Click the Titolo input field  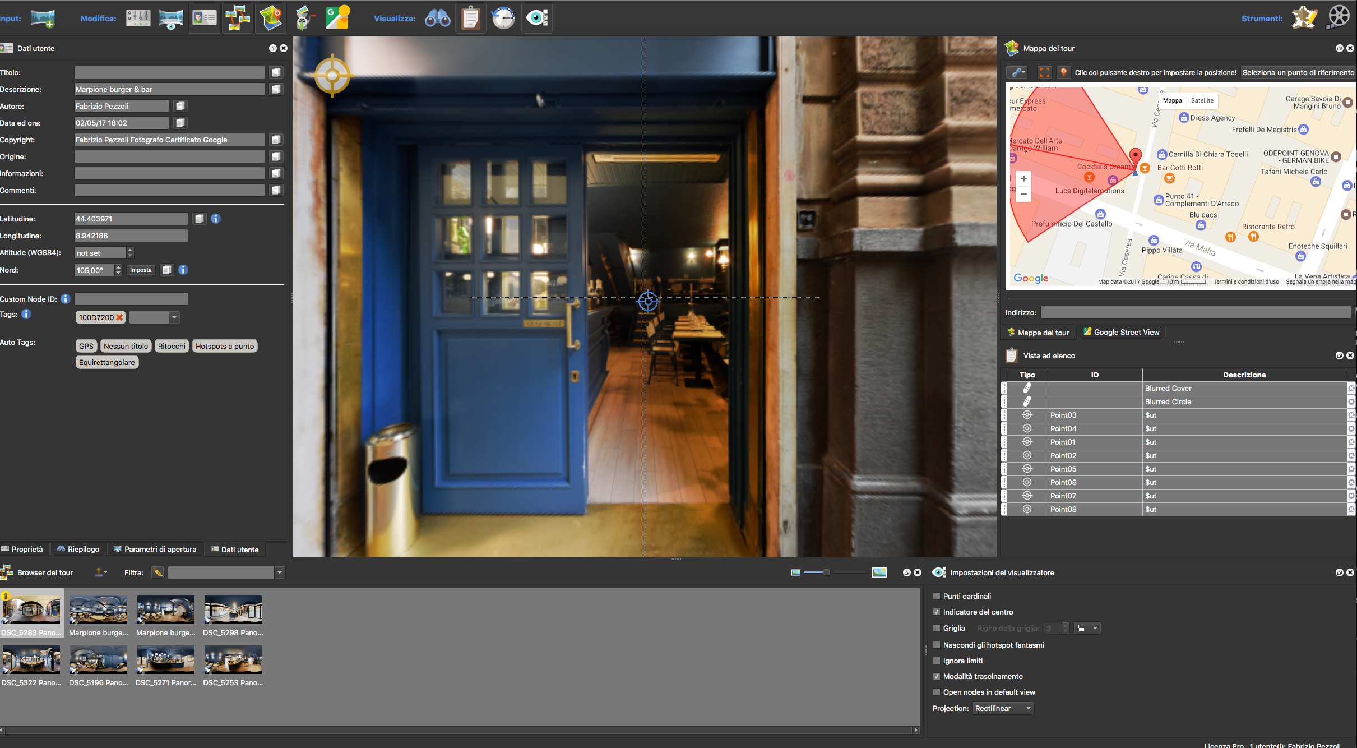169,72
